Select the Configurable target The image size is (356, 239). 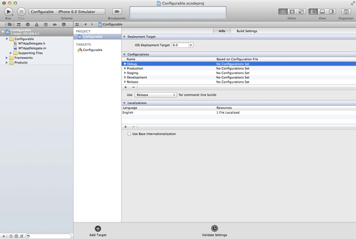(x=90, y=50)
